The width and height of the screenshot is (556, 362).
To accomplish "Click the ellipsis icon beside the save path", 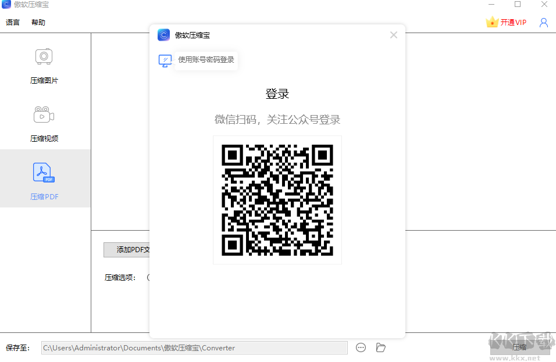I will (361, 347).
